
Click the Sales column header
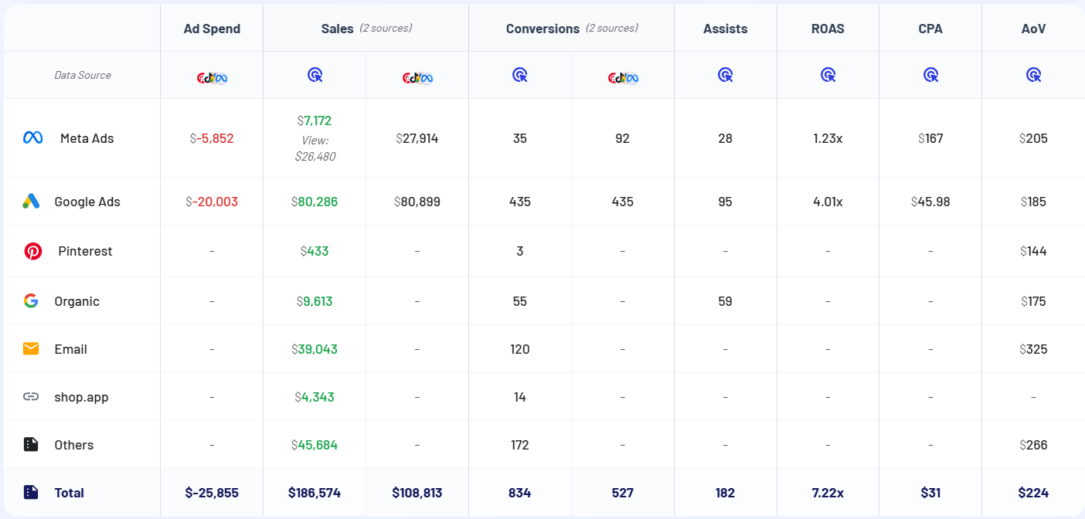(x=338, y=29)
